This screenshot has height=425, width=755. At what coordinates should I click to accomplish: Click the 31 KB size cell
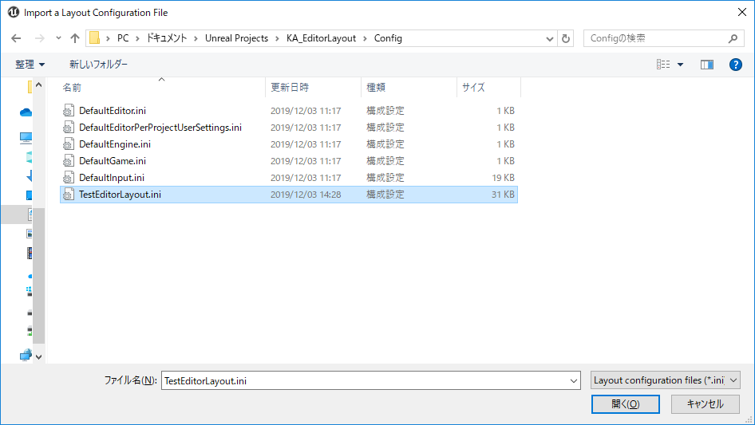(x=503, y=195)
